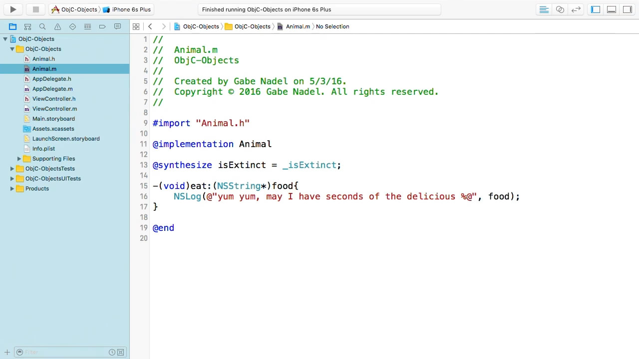Select the ObjC-ObjectsUITests folder row
639x359 pixels.
(x=64, y=179)
